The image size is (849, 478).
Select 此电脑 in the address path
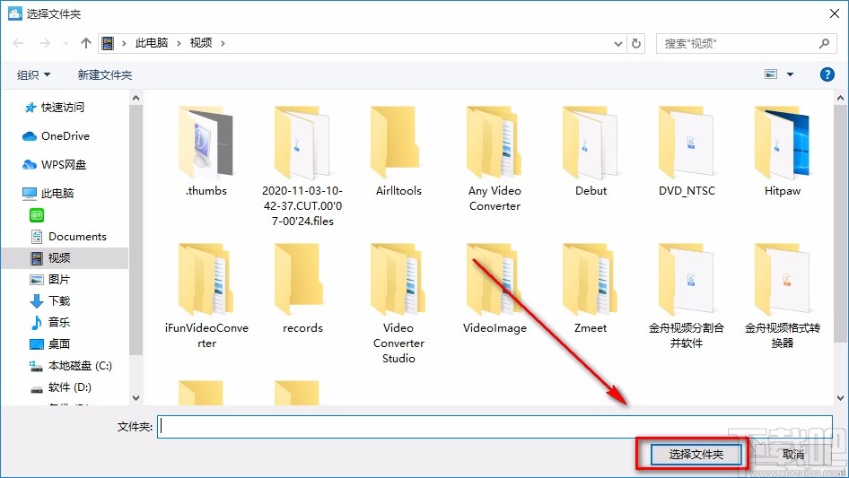coord(152,43)
